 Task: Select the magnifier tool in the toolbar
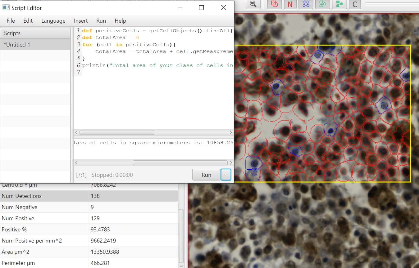[253, 4]
